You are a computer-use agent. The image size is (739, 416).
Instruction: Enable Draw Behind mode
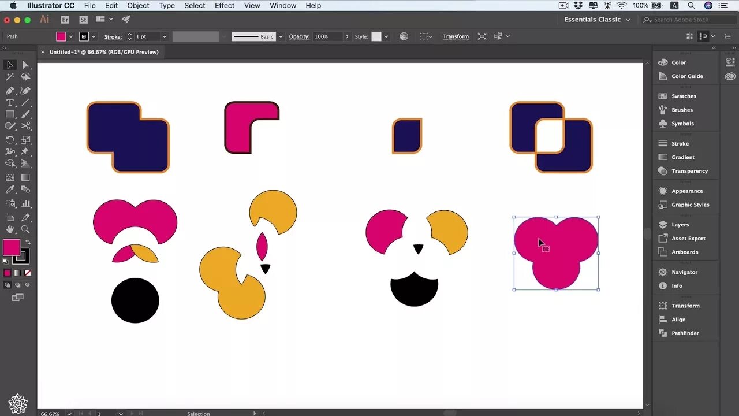click(17, 285)
